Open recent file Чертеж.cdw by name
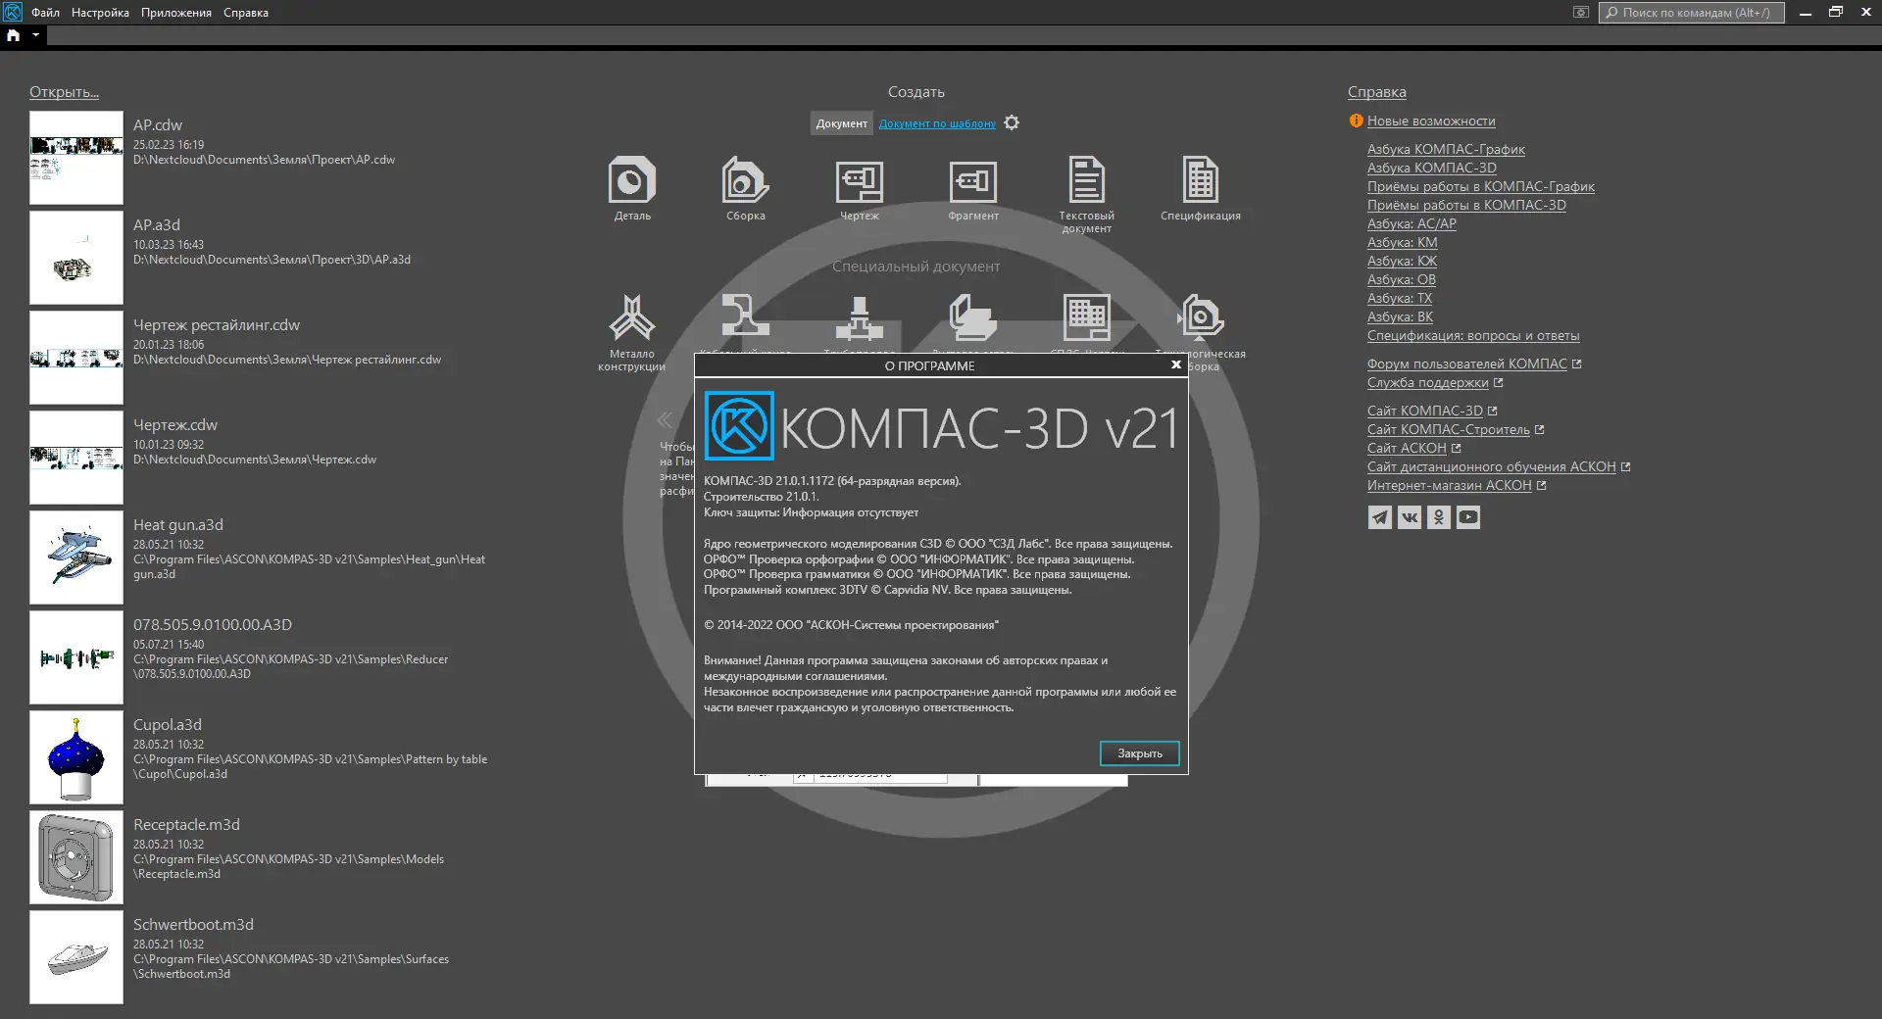1882x1019 pixels. (175, 425)
